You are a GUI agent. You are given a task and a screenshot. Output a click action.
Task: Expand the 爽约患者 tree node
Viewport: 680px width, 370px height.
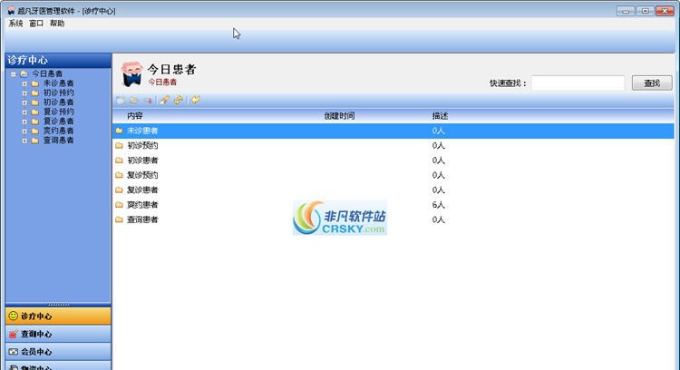[24, 131]
